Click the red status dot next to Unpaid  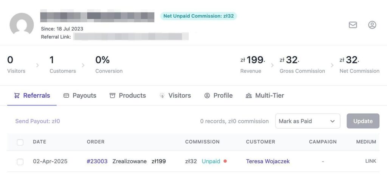click(225, 161)
